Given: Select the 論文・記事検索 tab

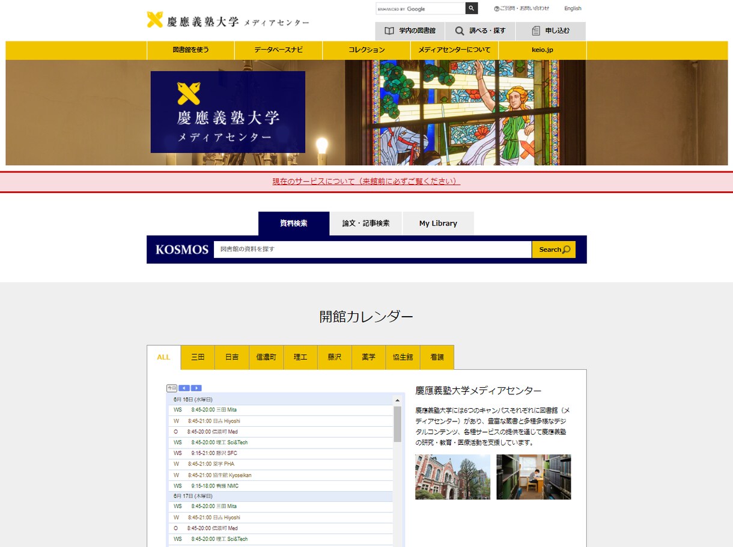Looking at the screenshot, I should 366,223.
